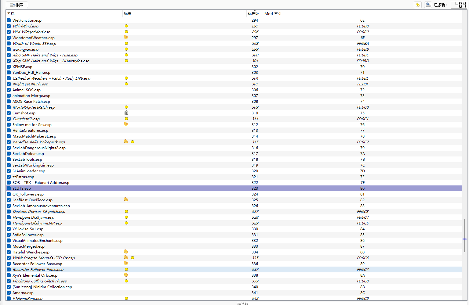Click yellow flag on HandgunsOfSkyrimDAR.esp row

pyautogui.click(x=126, y=223)
